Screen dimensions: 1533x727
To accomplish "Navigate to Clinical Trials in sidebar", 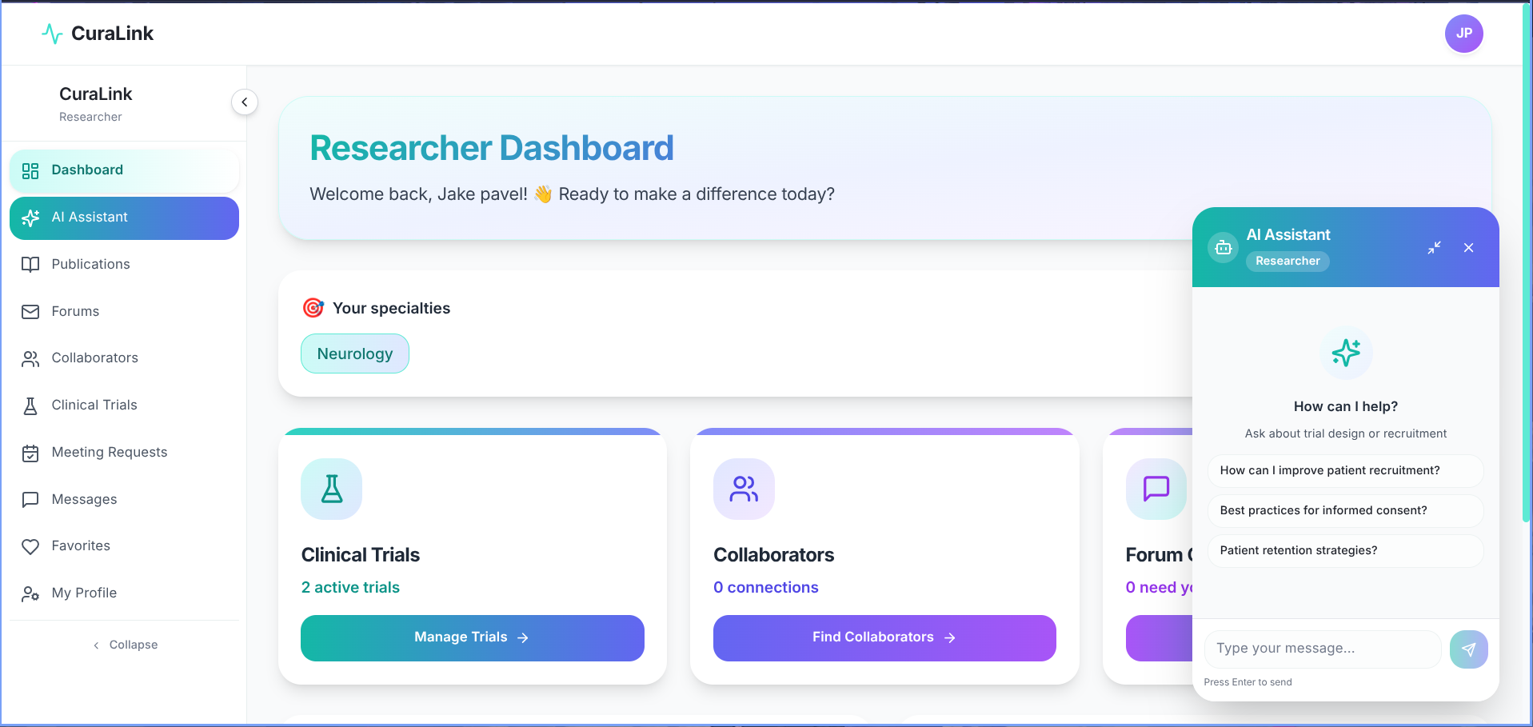I will [124, 405].
